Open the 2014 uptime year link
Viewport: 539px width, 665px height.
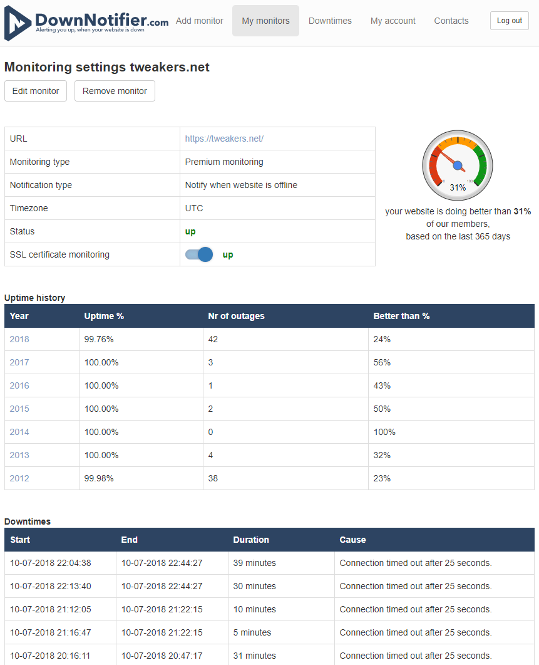click(x=19, y=432)
